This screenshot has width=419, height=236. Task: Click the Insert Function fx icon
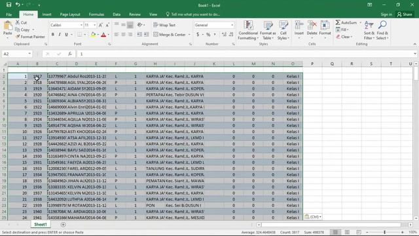point(70,54)
